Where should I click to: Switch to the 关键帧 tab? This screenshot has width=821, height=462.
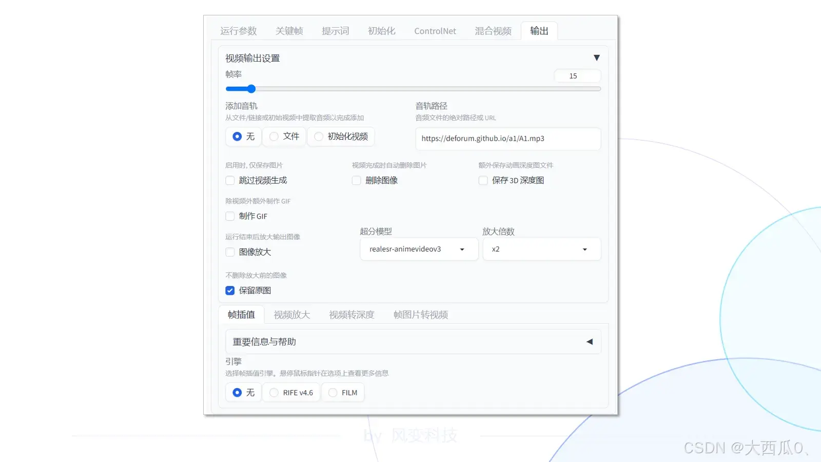(289, 31)
